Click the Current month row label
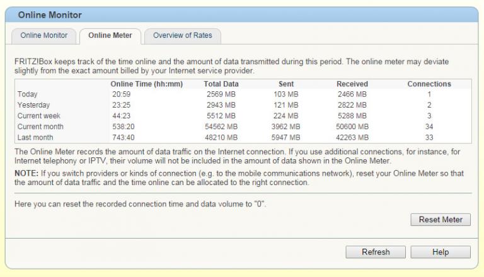This screenshot has height=277, width=484. [x=40, y=127]
